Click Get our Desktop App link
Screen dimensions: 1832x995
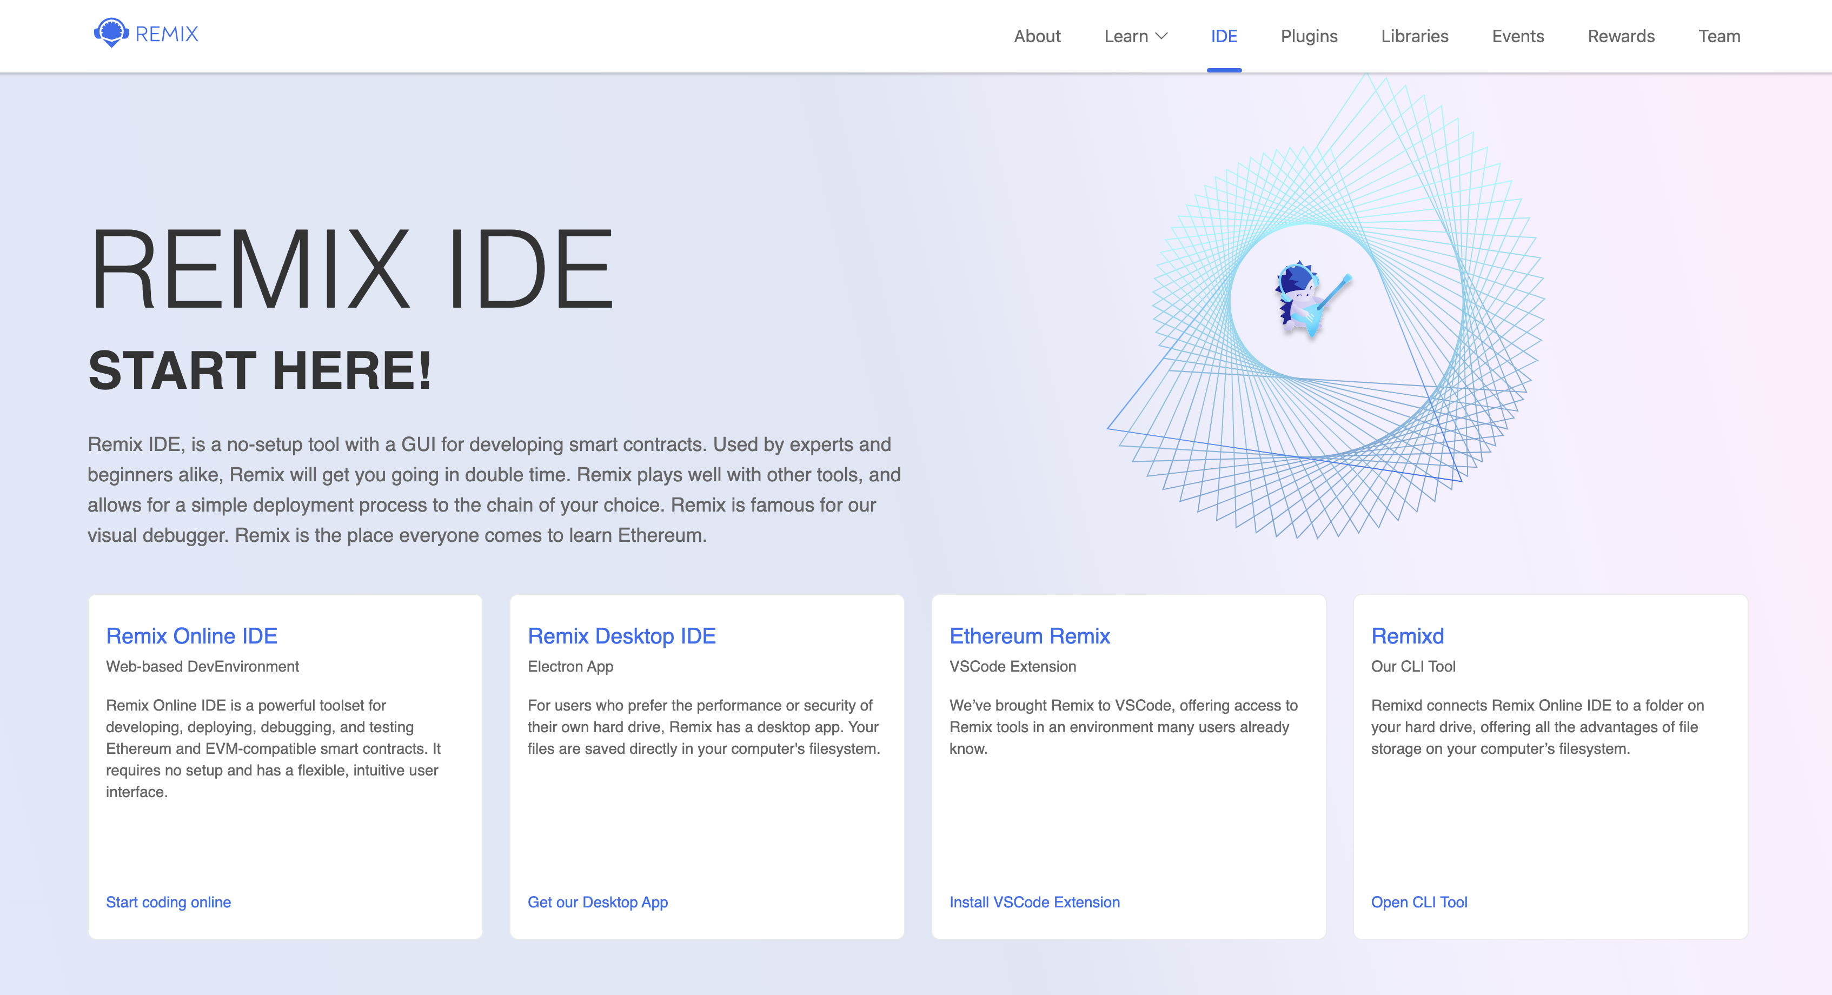[598, 902]
